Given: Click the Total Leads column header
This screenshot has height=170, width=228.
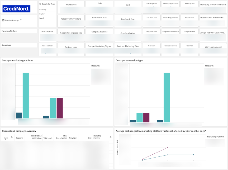Looking at the screenshot, I should click(x=48, y=138).
